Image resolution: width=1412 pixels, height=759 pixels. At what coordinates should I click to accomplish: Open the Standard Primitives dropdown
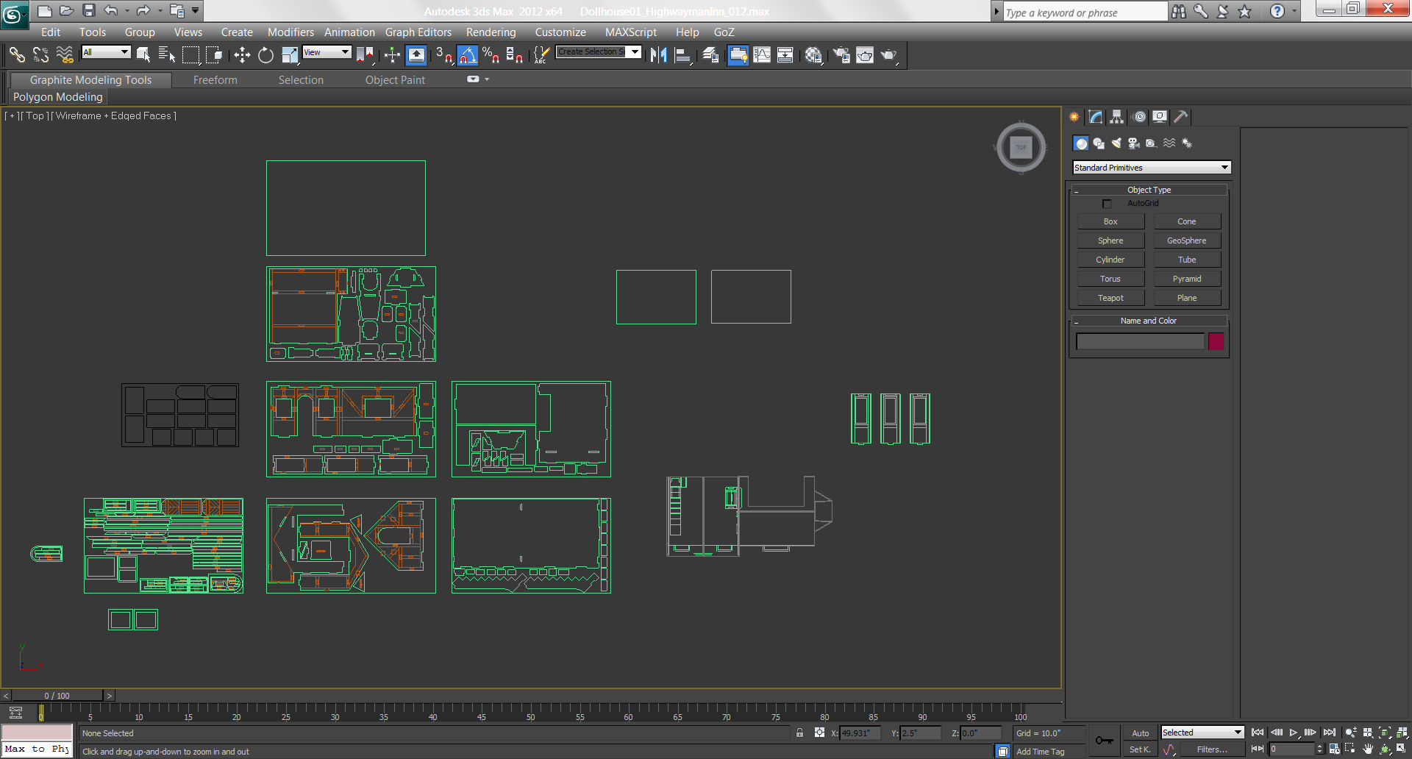(1152, 168)
